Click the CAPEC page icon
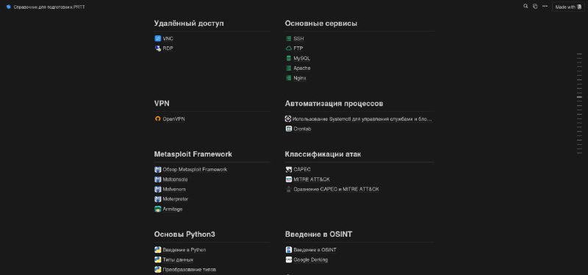588x275 pixels. click(288, 170)
